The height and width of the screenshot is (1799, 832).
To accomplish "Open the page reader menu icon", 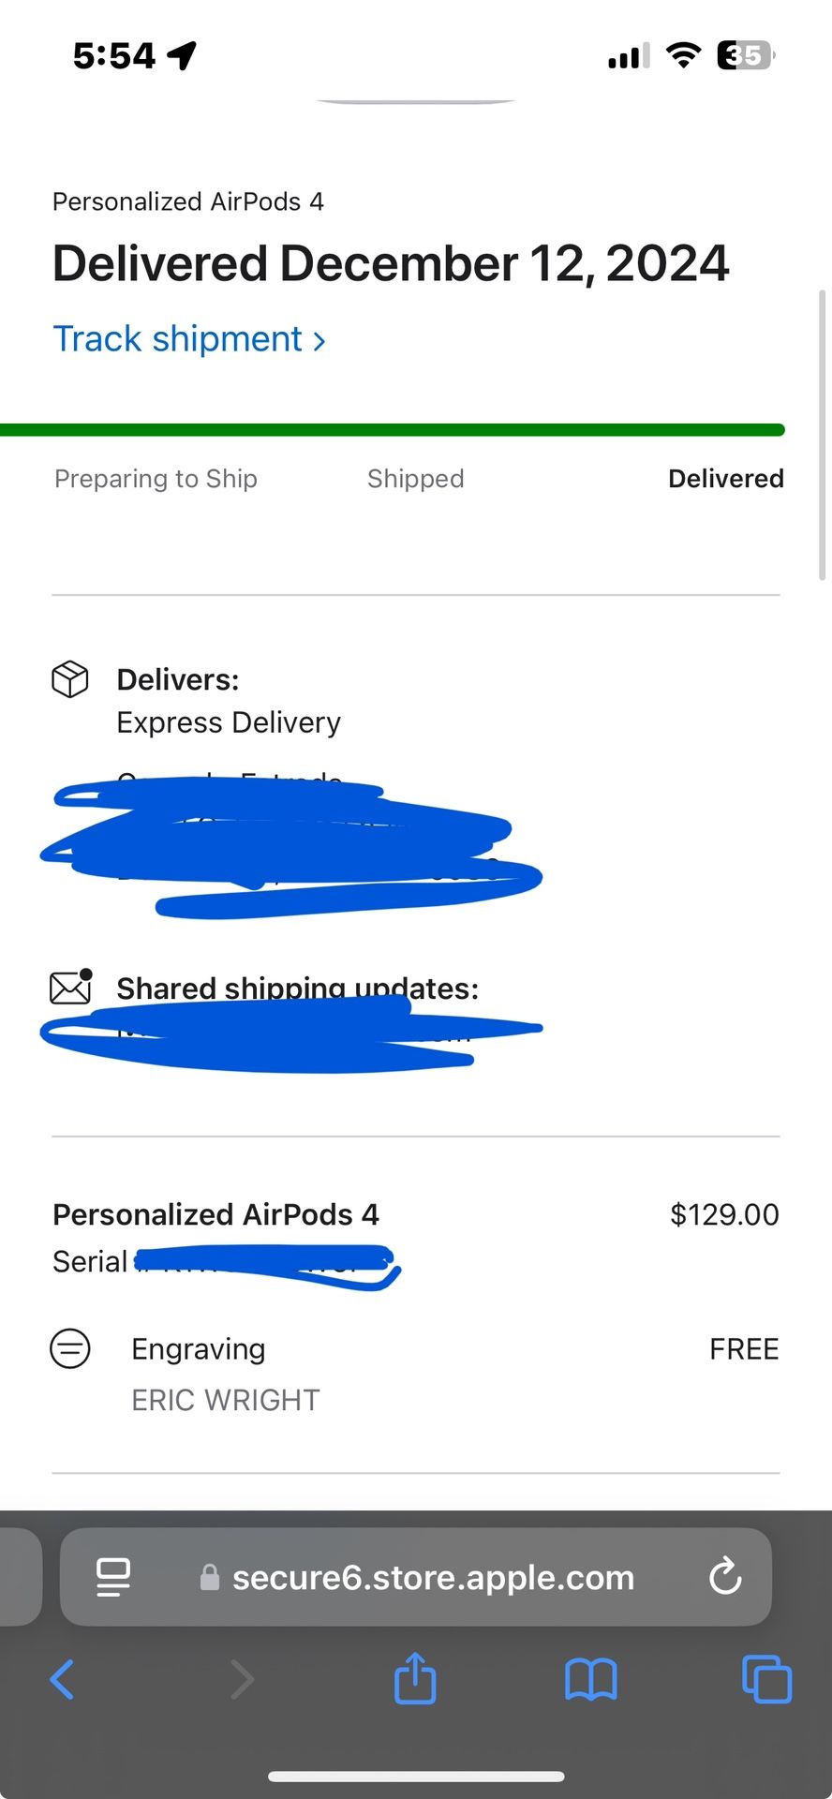I will (x=113, y=1577).
